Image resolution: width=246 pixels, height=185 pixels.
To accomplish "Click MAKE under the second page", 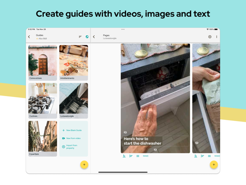I will point(217,156).
